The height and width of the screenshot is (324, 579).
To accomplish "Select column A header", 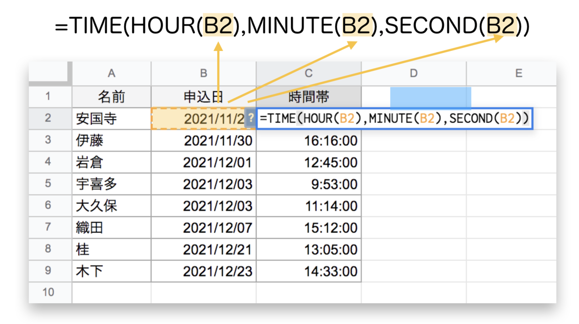I will click(111, 73).
